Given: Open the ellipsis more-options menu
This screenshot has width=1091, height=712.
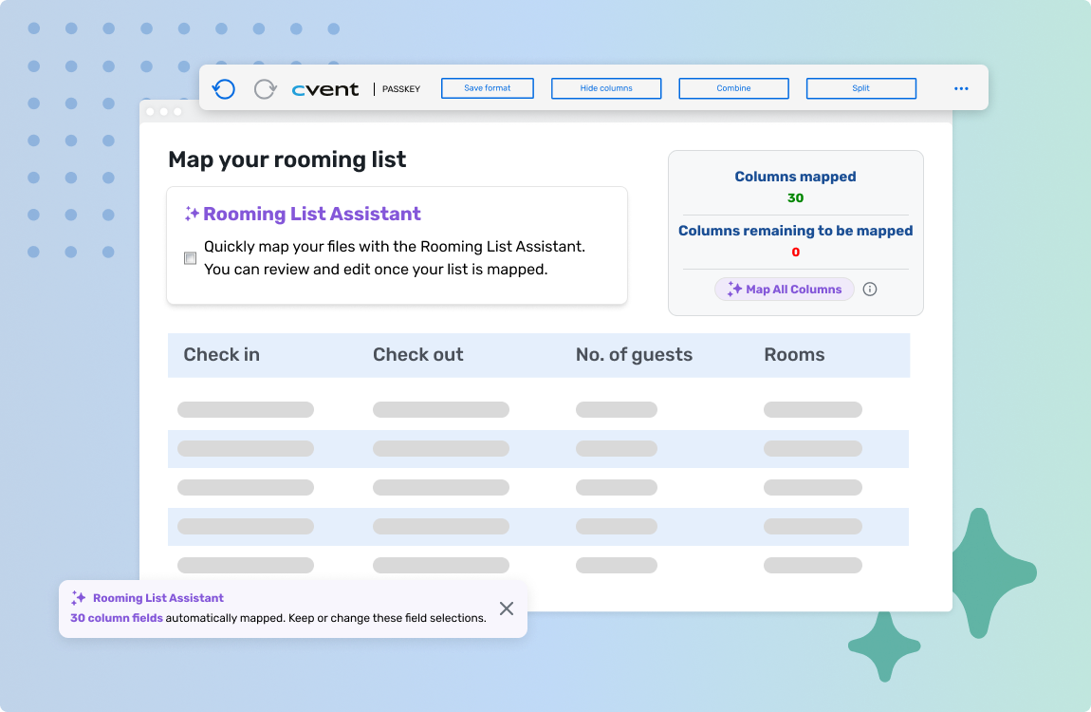Looking at the screenshot, I should click(961, 87).
